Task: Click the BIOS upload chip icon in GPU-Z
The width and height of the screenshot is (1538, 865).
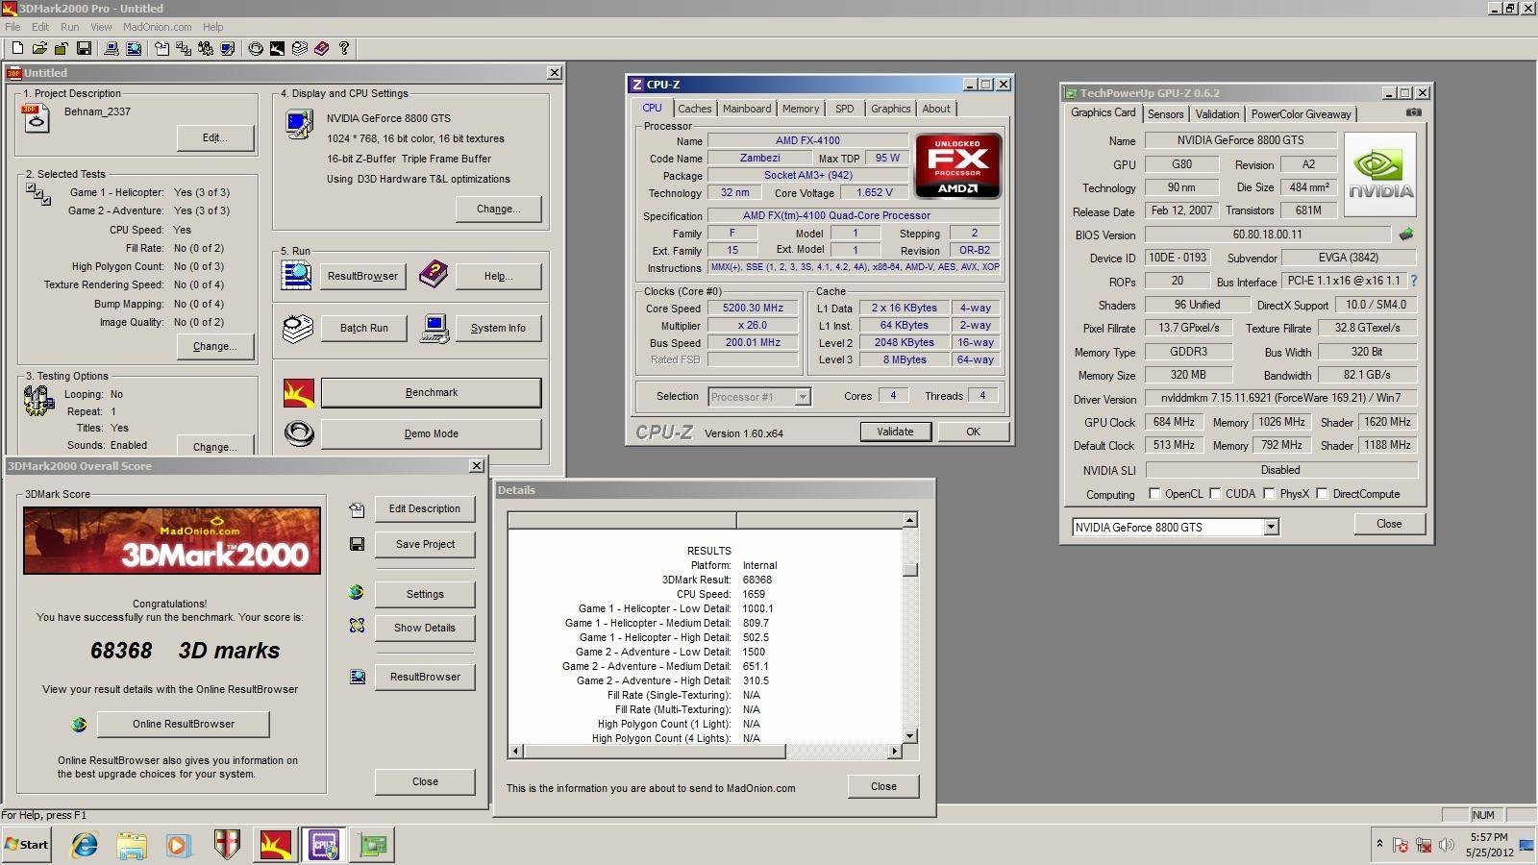Action: click(x=1406, y=235)
